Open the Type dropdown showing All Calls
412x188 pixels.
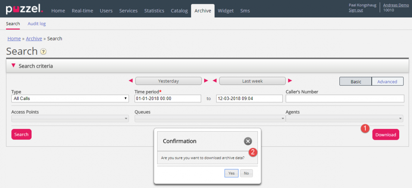70,99
